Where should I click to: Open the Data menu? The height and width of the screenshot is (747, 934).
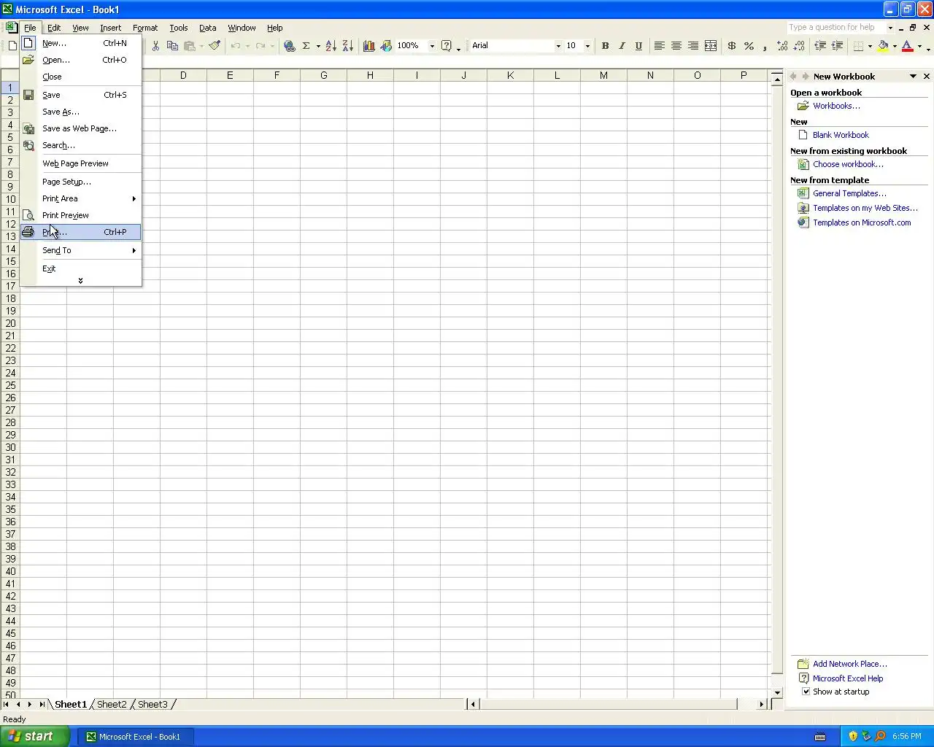pos(208,28)
